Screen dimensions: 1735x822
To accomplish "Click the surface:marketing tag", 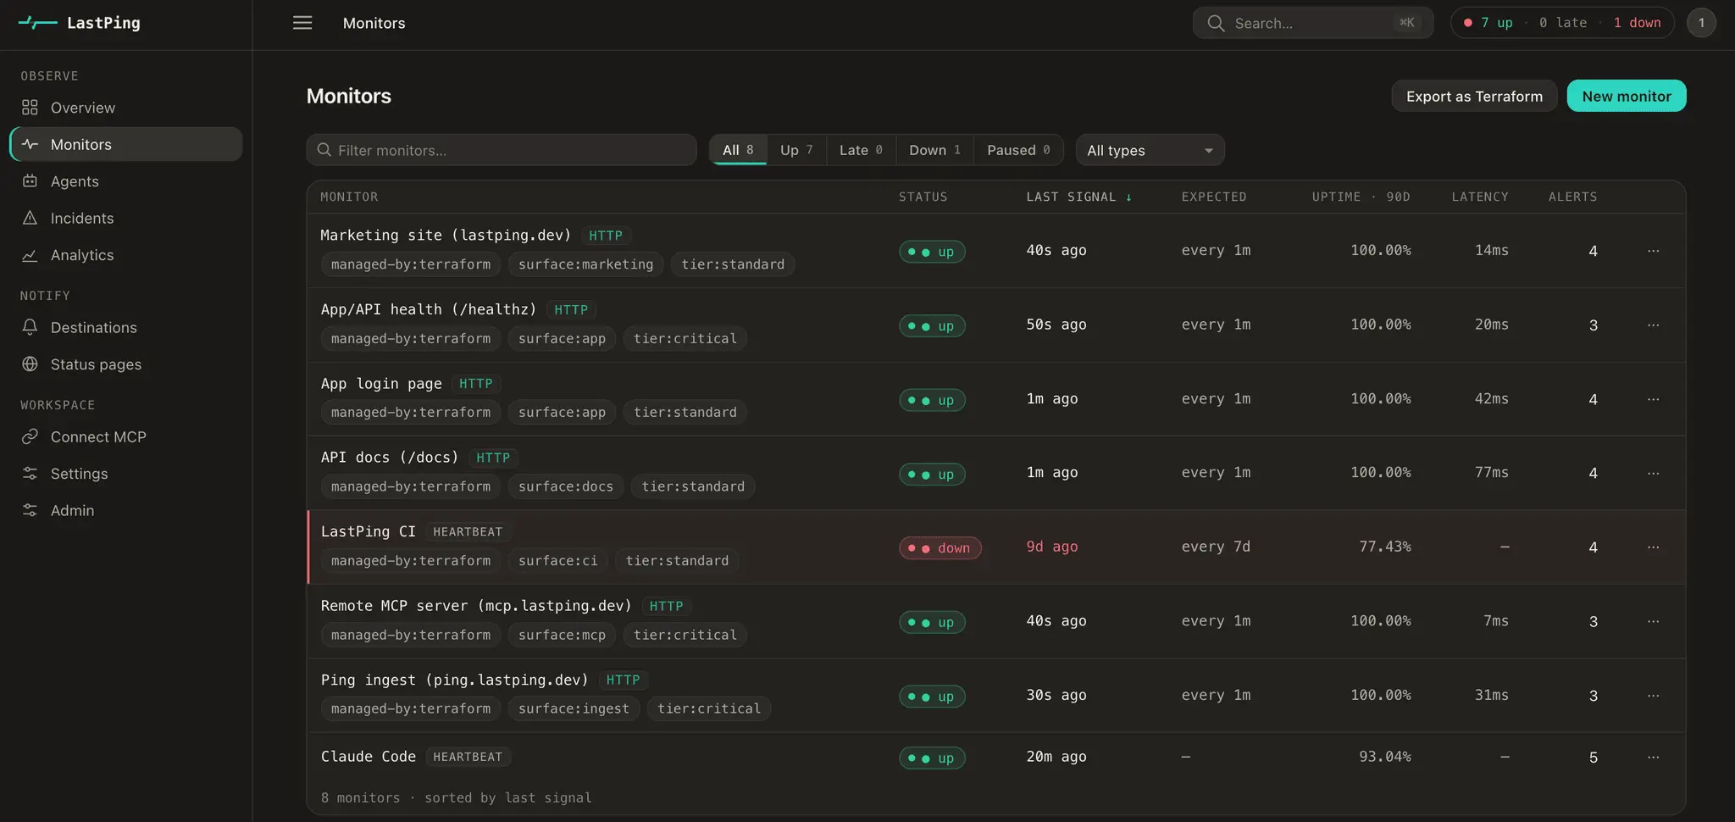I will pyautogui.click(x=586, y=264).
